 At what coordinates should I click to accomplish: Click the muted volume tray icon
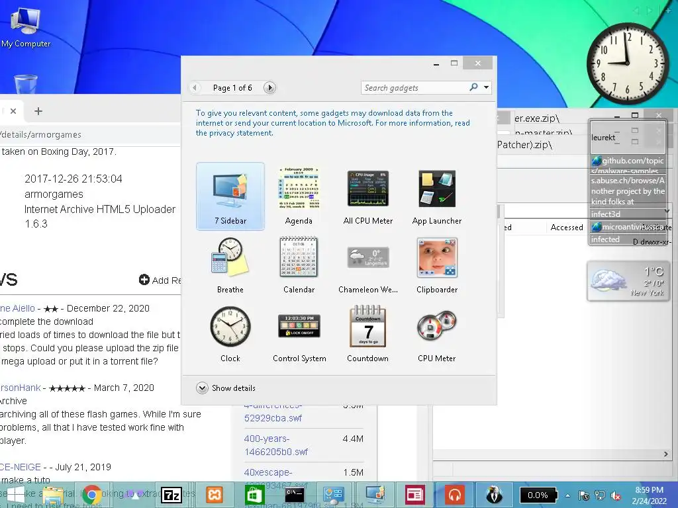coord(616,495)
